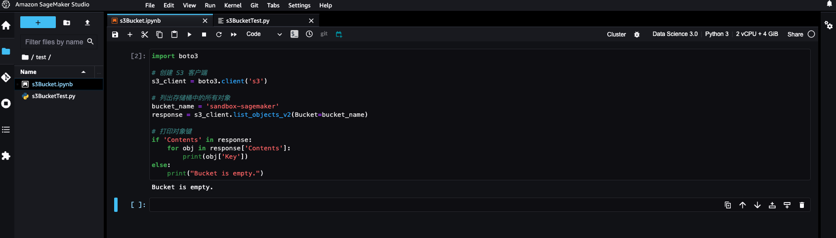Insert a cell below with plus icon
This screenshot has height=238, width=836.
point(130,34)
